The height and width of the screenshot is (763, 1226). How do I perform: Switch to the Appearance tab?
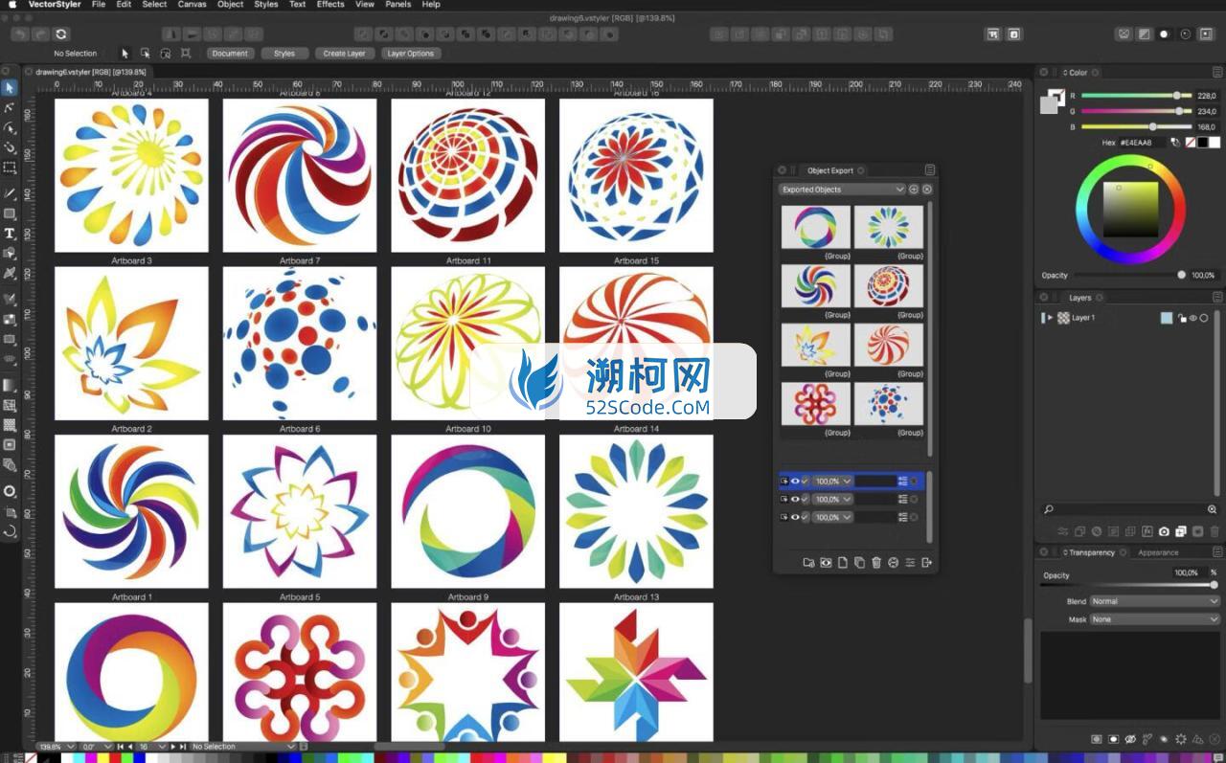[1158, 552]
